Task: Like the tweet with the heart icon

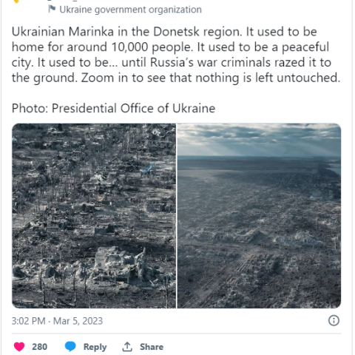Action: 19,347
